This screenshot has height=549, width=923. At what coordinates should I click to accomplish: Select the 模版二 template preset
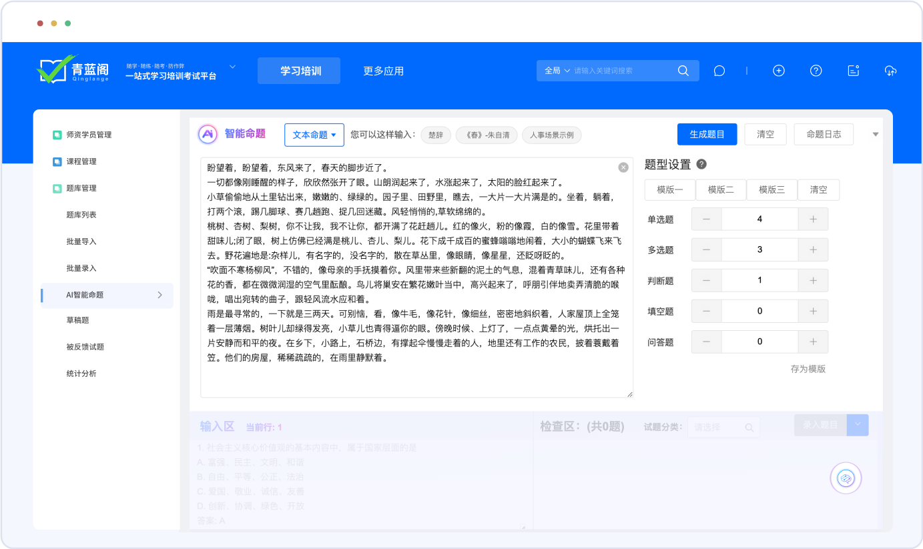click(721, 189)
